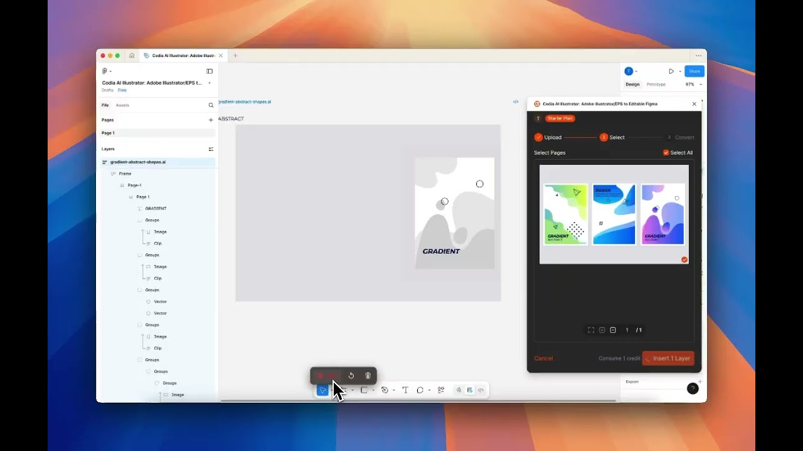
Task: Switch to the Design tab
Action: (x=632, y=84)
